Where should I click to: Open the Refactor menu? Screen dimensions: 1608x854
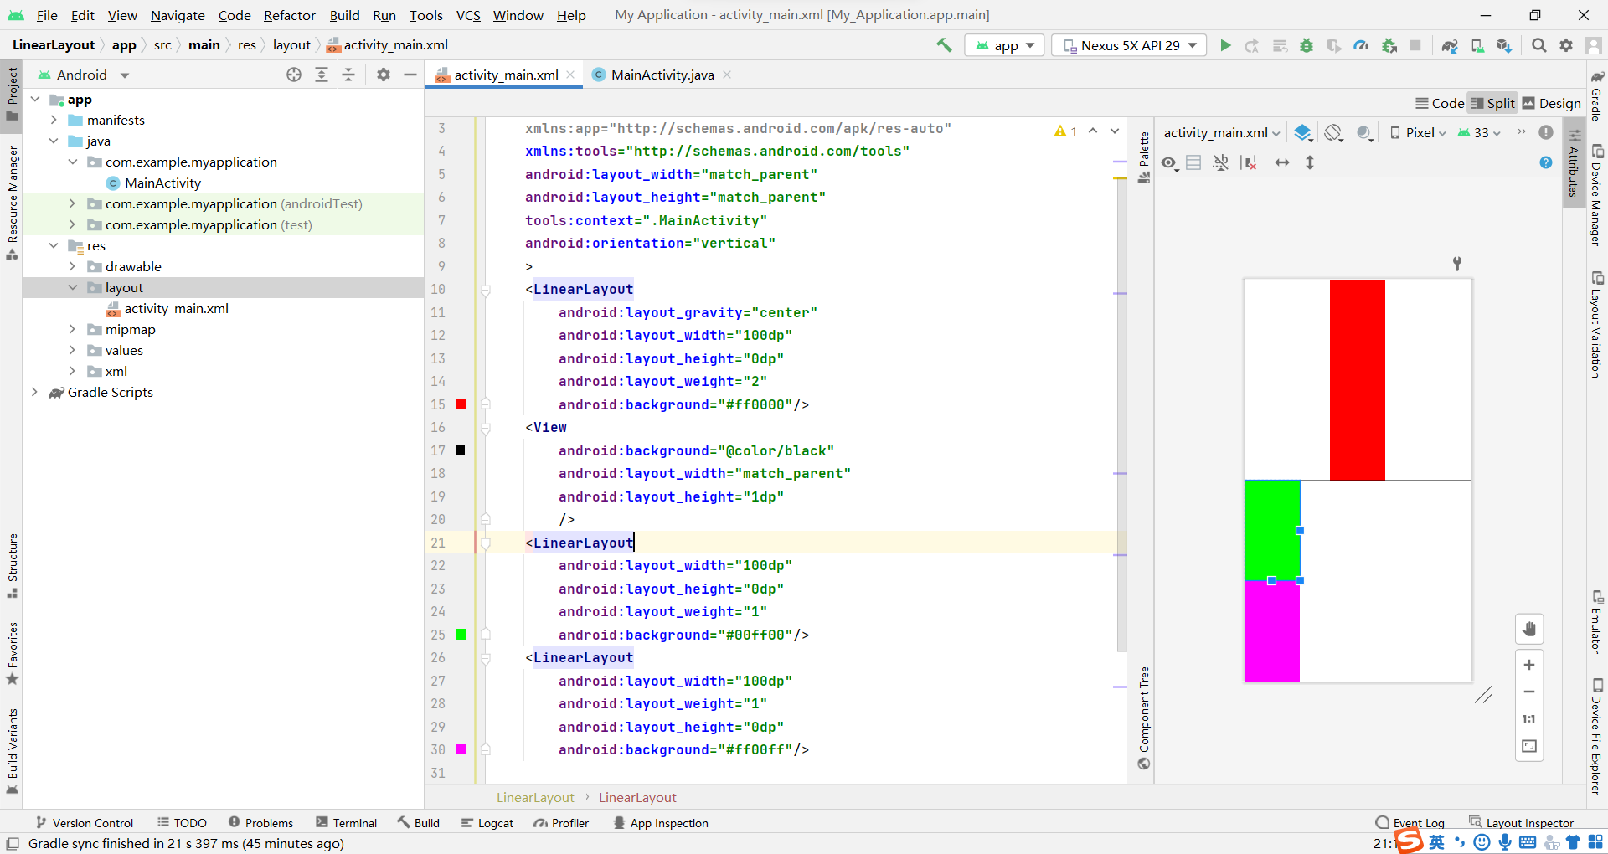[x=289, y=15]
